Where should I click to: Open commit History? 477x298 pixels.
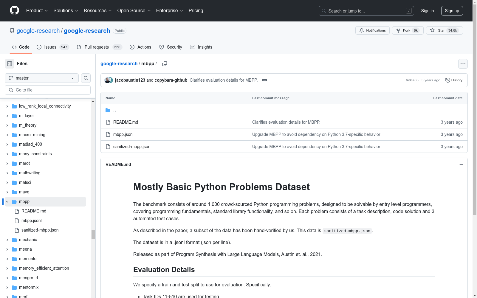(454, 80)
